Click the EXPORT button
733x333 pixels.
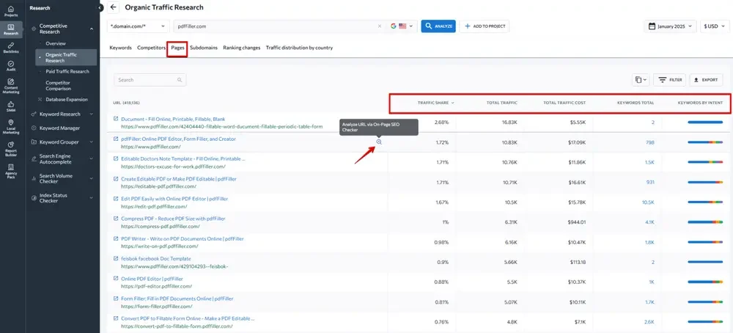pyautogui.click(x=706, y=80)
